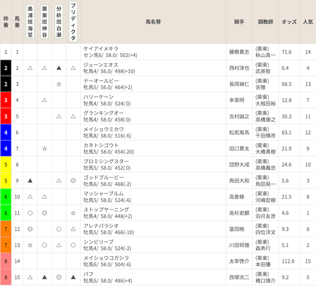Open horse テーオールビー
316x286 pixels.
(101, 81)
